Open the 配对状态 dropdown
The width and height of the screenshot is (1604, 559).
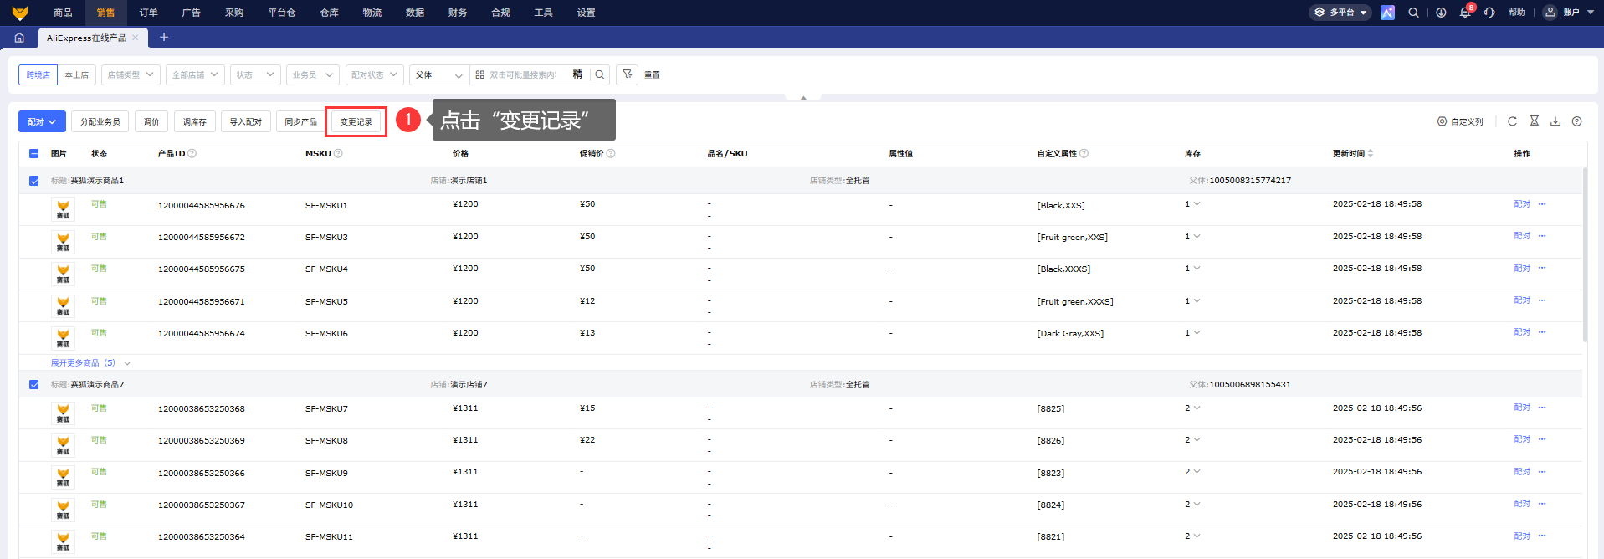pyautogui.click(x=375, y=74)
